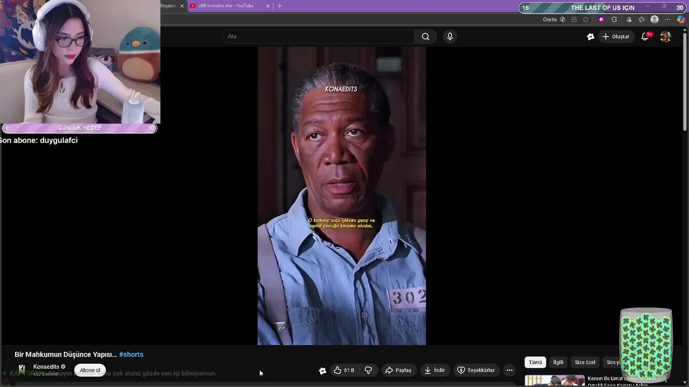Viewport: 689px width, 387px height.
Task: Click the Konaedits channel avatar
Action: pos(22,369)
